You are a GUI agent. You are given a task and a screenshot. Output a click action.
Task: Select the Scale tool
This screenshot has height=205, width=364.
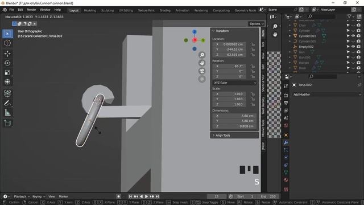tap(7, 72)
